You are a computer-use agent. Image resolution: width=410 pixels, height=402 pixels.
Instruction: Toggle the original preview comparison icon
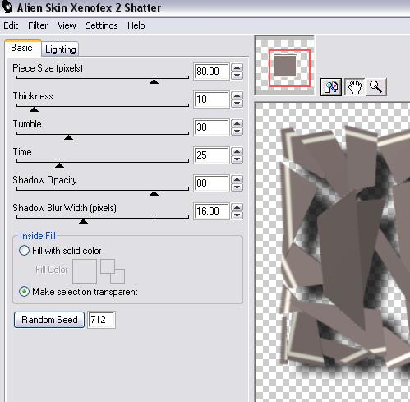331,87
